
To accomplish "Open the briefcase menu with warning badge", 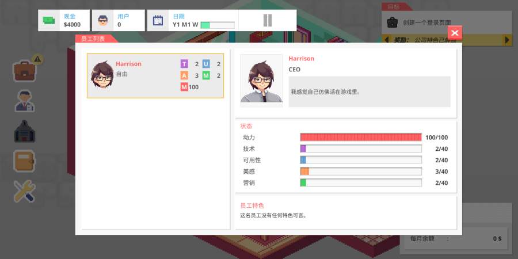I will coord(25,71).
